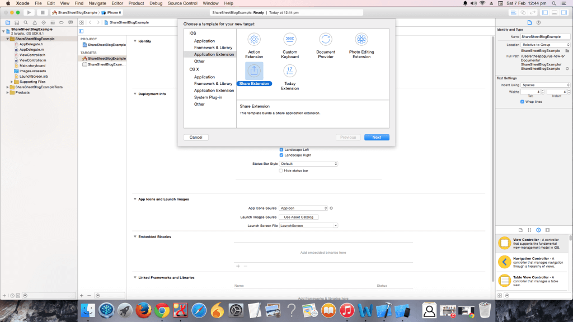
Task: Open the Indent Using Spaces dropdown
Action: click(x=546, y=85)
